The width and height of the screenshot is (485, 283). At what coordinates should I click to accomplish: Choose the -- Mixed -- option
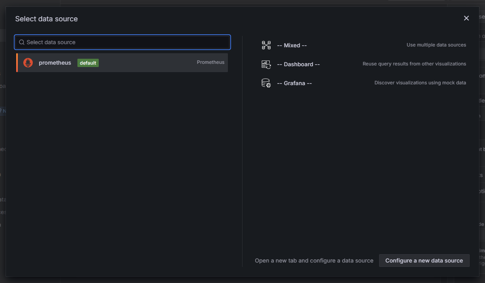364,45
